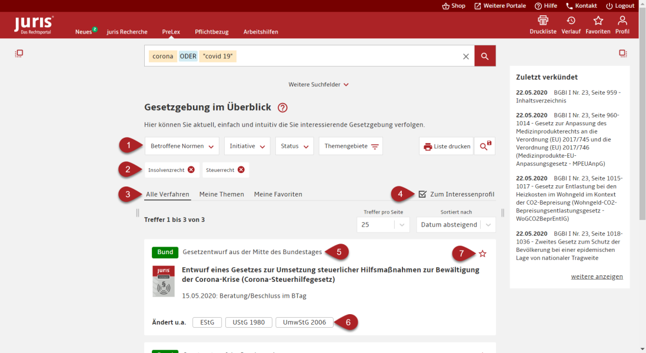Open the Status filter dropdown
This screenshot has width=646, height=353.
[294, 146]
